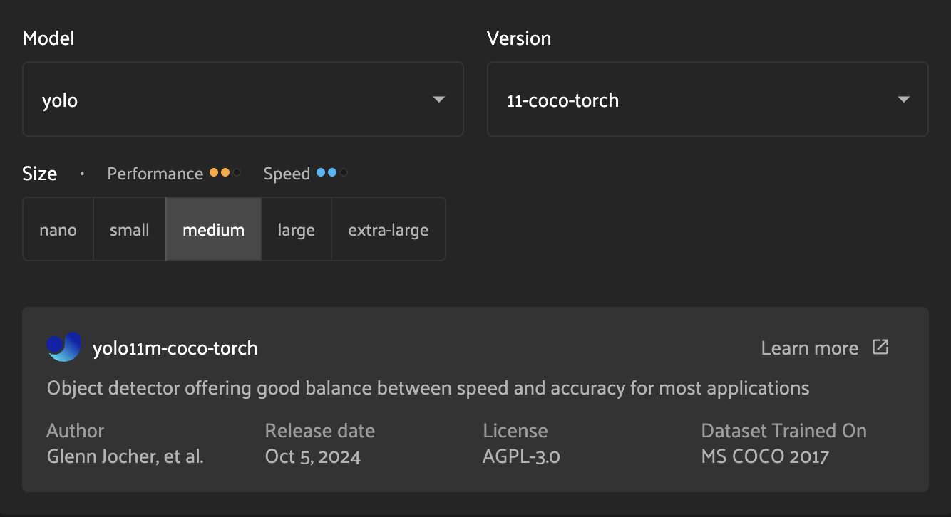
Task: Select the nano size option
Action: pyautogui.click(x=58, y=230)
